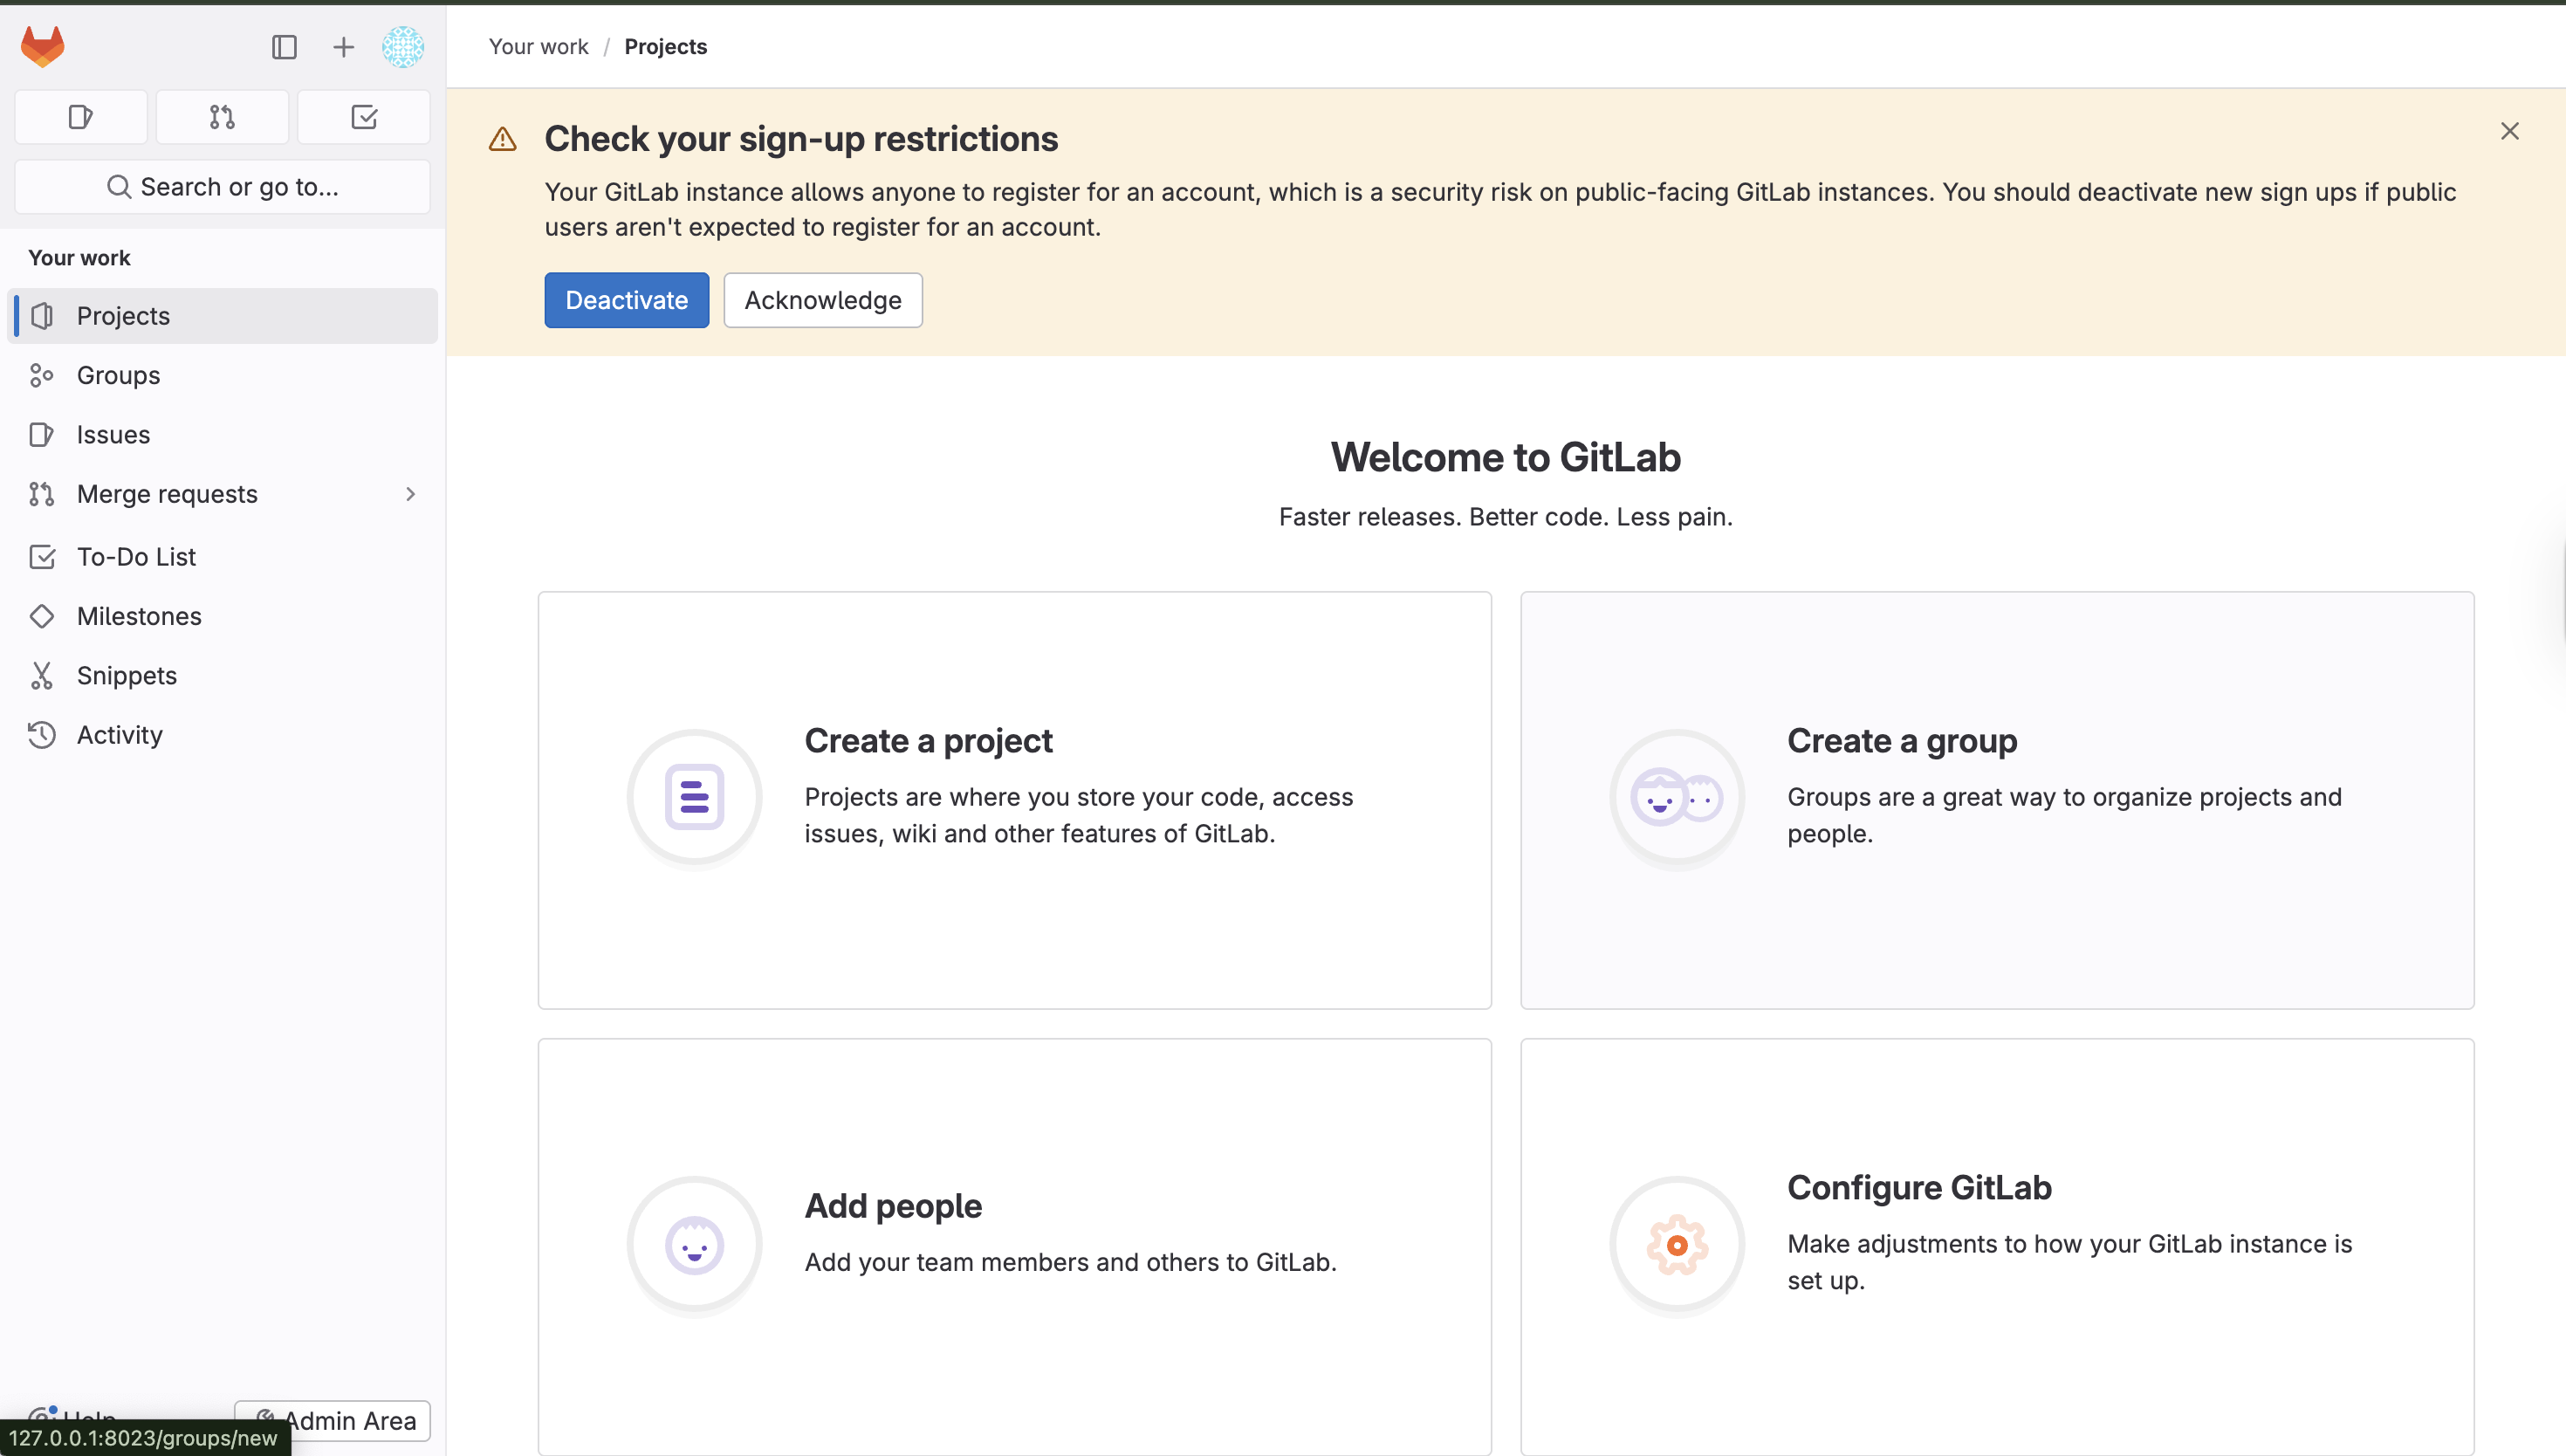This screenshot has height=1456, width=2566.
Task: Open Activity in the sidebar
Action: click(222, 735)
